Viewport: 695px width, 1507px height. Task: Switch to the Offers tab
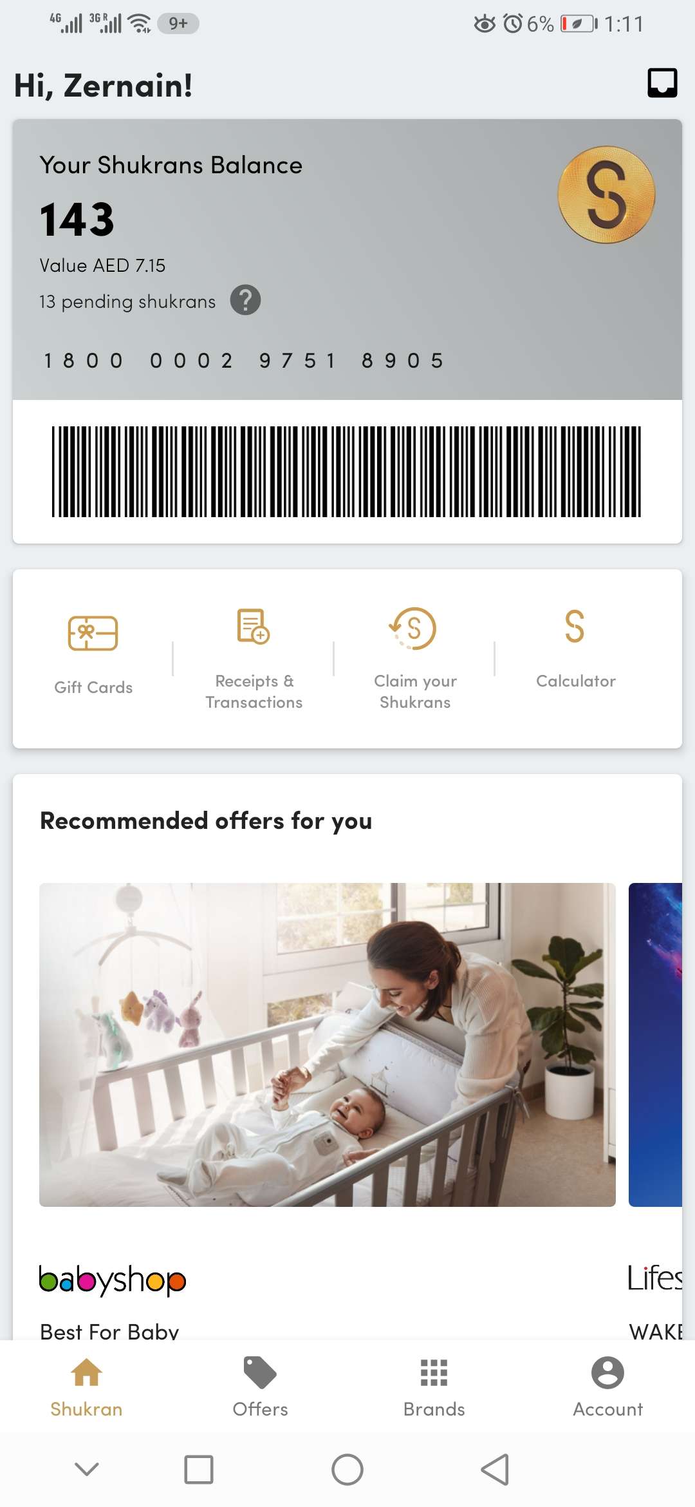tap(260, 1387)
